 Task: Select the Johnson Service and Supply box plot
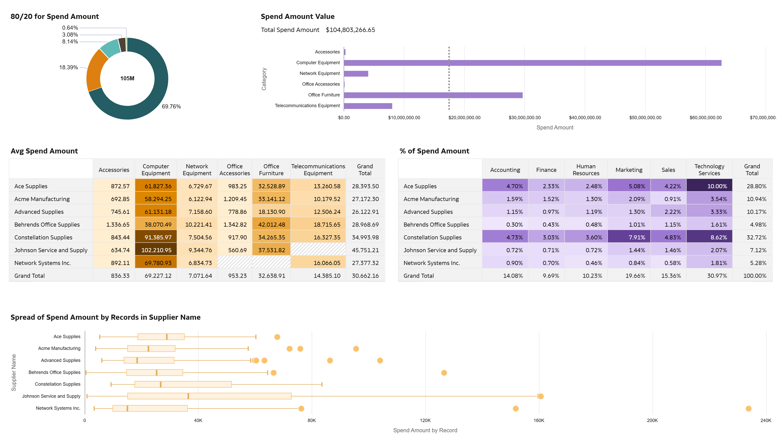point(209,396)
